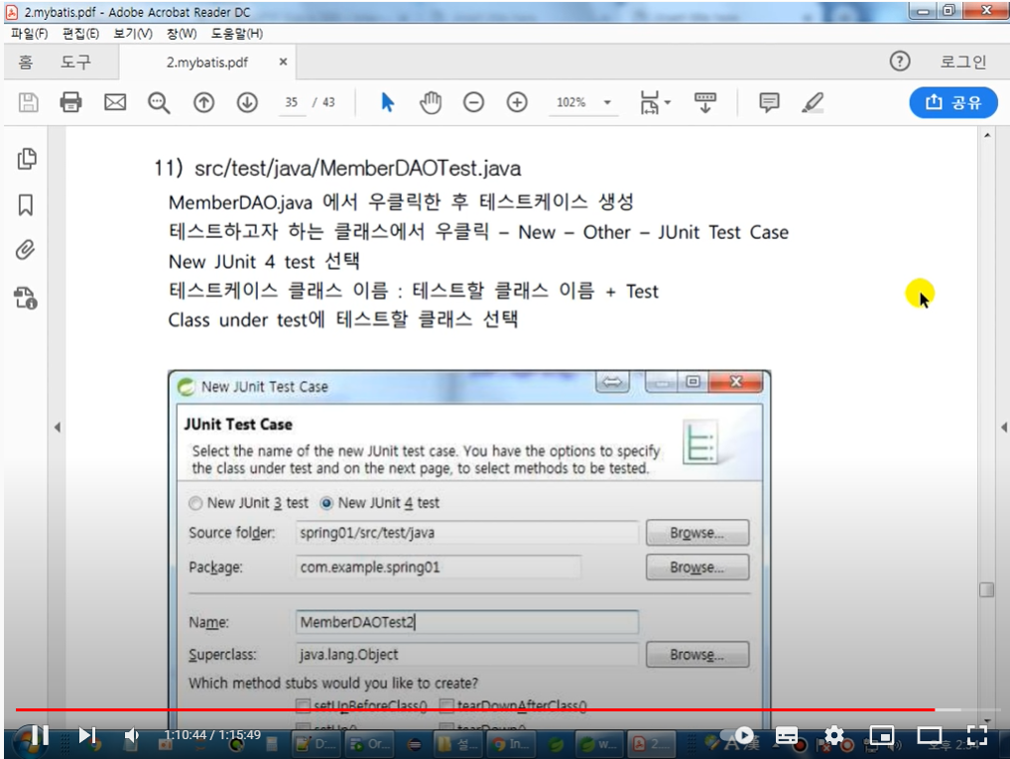This screenshot has width=1010, height=759.
Task: Open the Attachments paperclip sidebar icon
Action: 26,250
